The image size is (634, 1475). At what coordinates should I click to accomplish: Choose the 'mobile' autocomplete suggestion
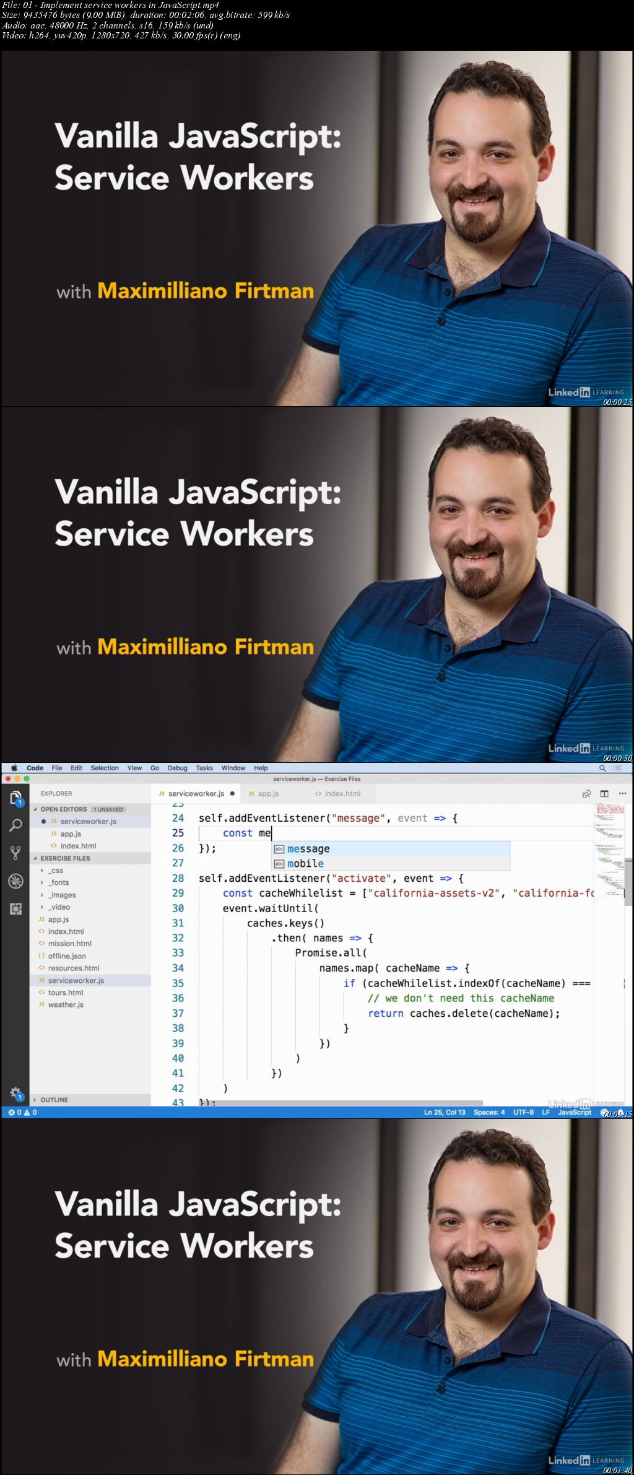tap(391, 863)
